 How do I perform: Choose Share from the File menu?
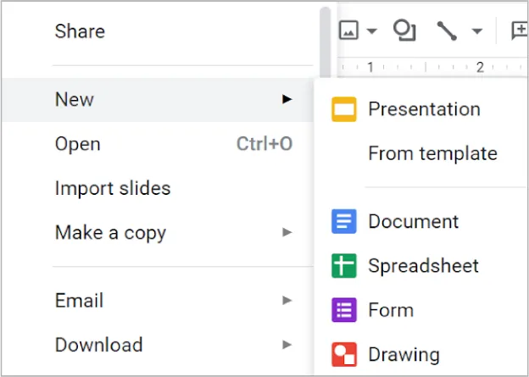point(80,31)
